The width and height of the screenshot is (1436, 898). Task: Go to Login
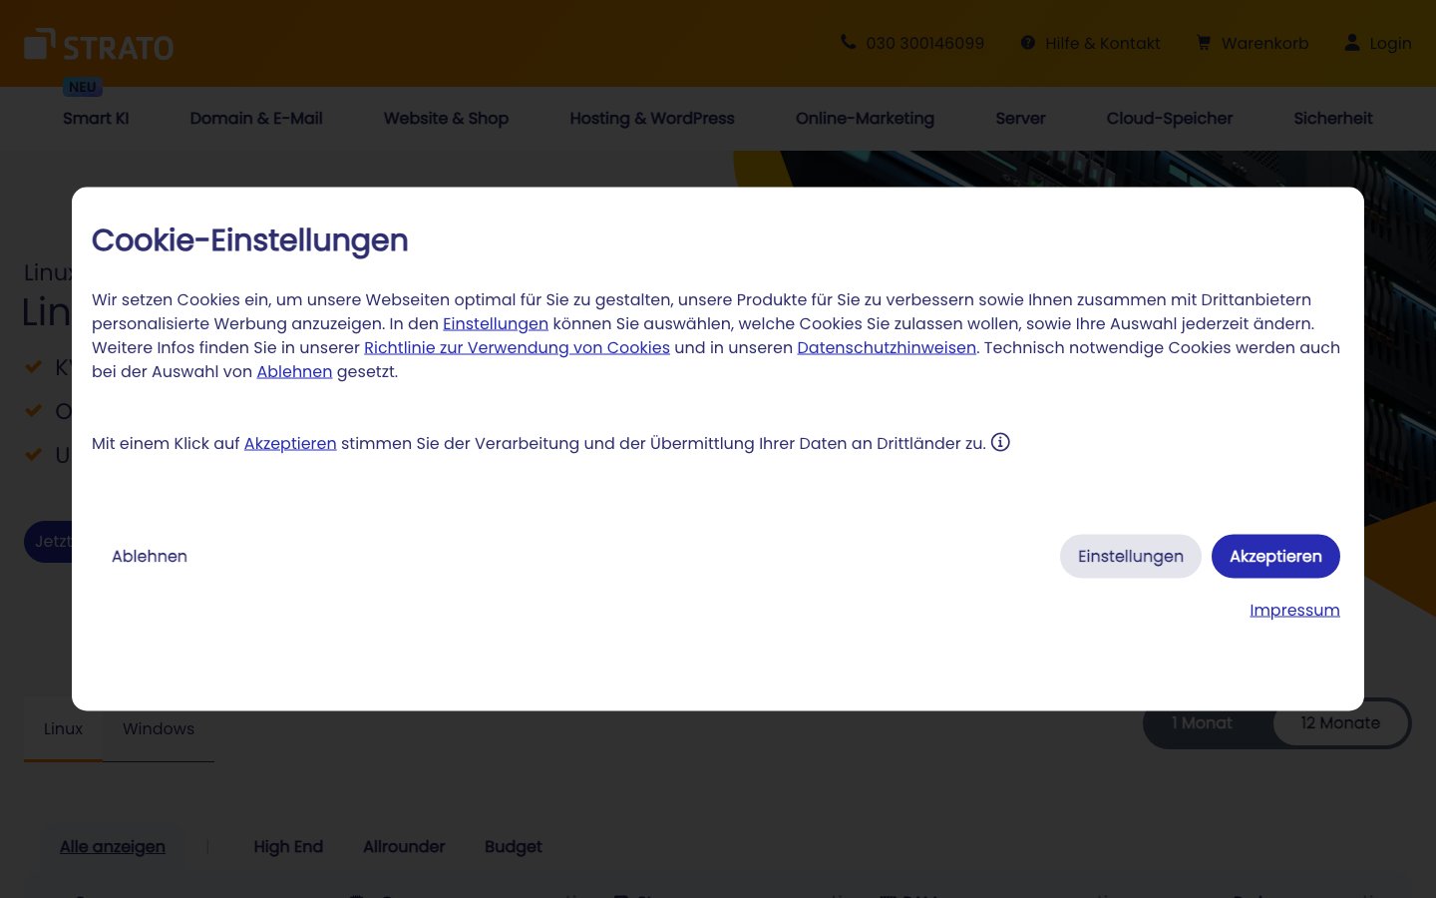[1390, 43]
